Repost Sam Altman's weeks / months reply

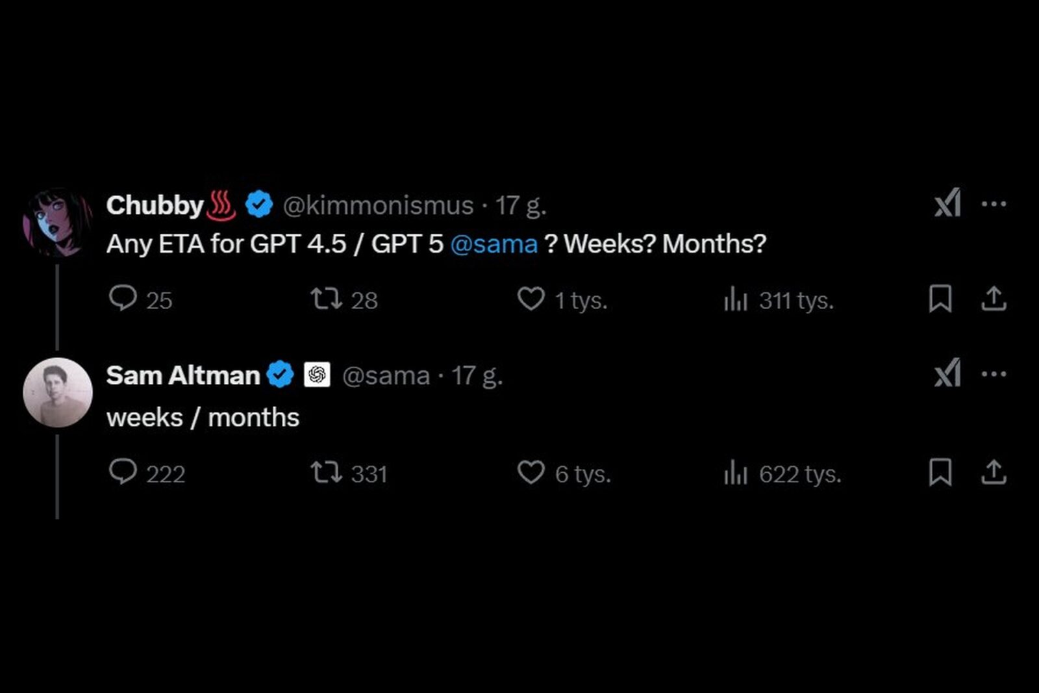point(326,472)
